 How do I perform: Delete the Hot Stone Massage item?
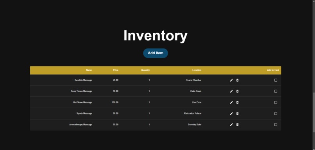pos(238,103)
